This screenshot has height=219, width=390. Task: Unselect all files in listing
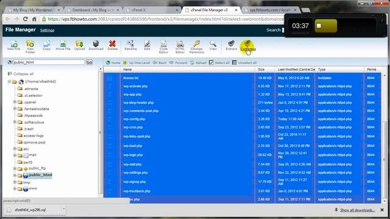(244, 63)
